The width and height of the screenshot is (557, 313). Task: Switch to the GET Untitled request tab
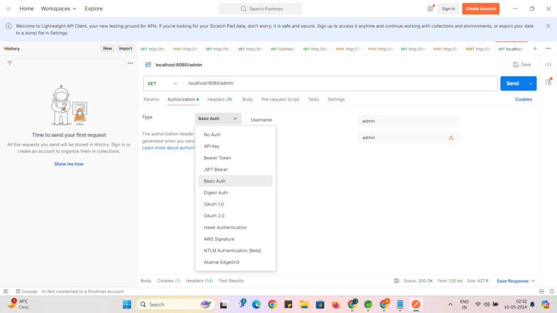point(283,49)
